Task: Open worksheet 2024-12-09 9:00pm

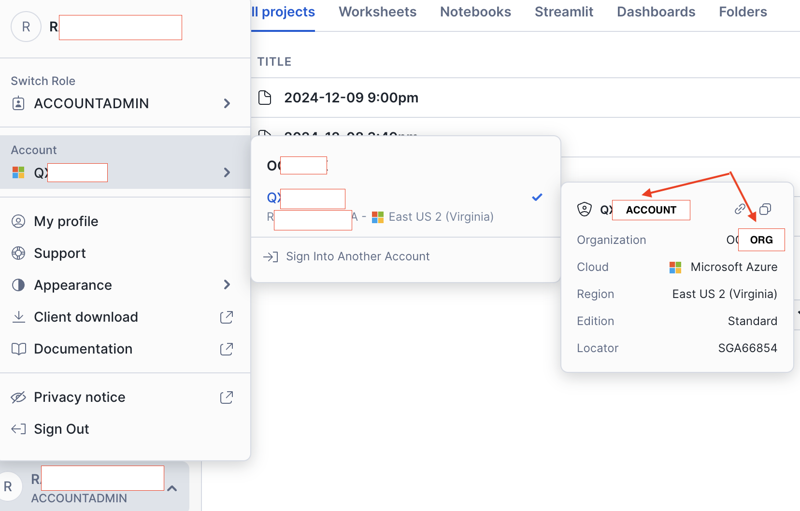Action: (x=351, y=98)
